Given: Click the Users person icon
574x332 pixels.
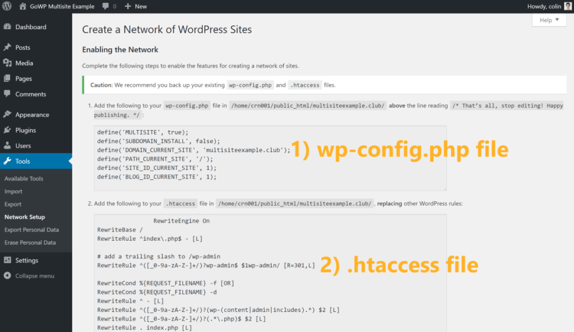Looking at the screenshot, I should [7, 145].
